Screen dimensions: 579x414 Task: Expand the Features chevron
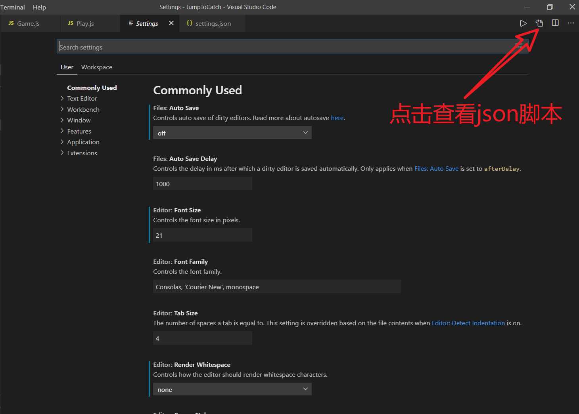[62, 131]
